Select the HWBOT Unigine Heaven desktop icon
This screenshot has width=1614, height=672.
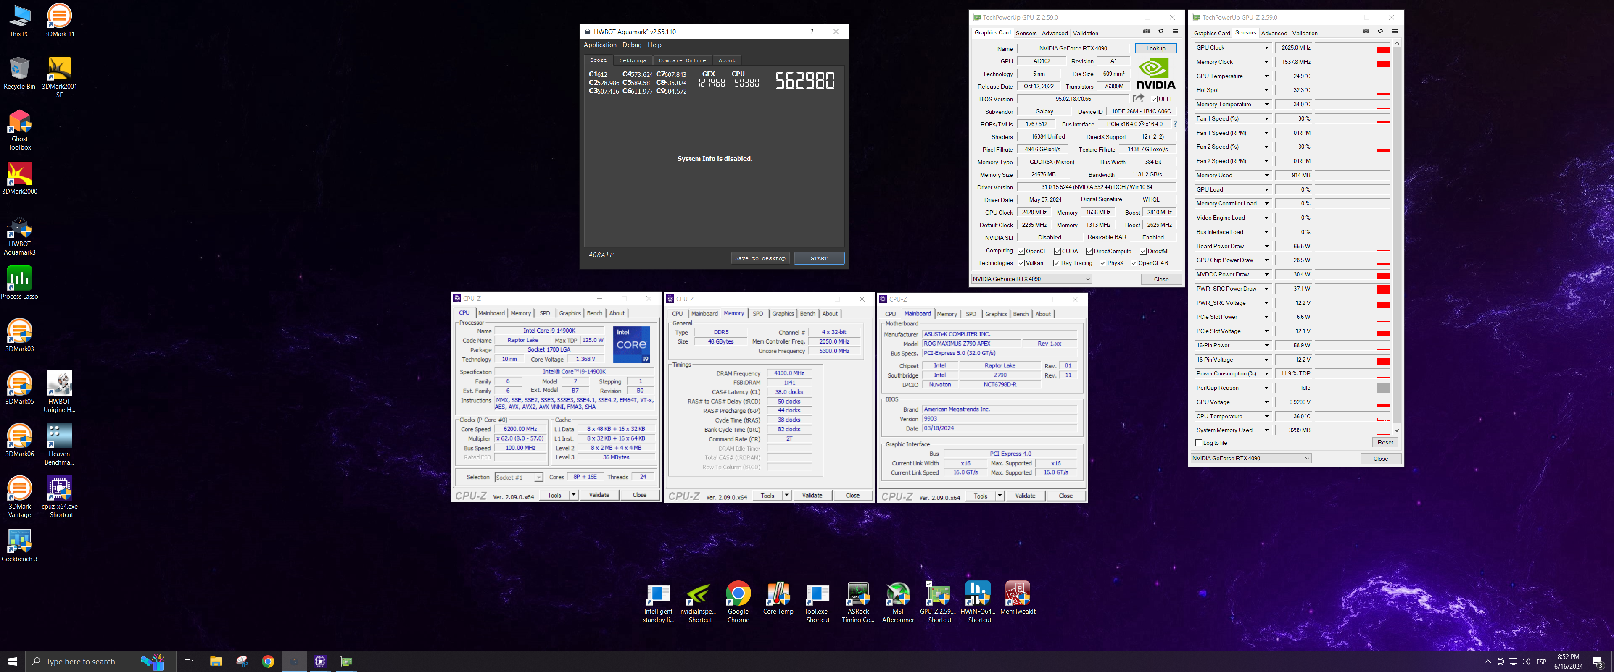(59, 392)
